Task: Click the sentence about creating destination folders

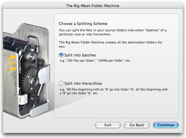Action: click(x=111, y=44)
